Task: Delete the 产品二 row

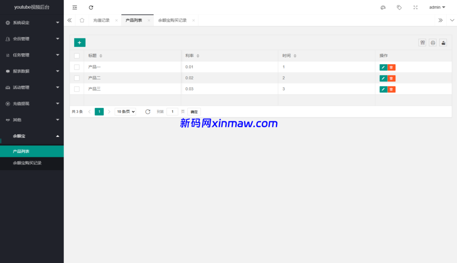Action: point(391,78)
